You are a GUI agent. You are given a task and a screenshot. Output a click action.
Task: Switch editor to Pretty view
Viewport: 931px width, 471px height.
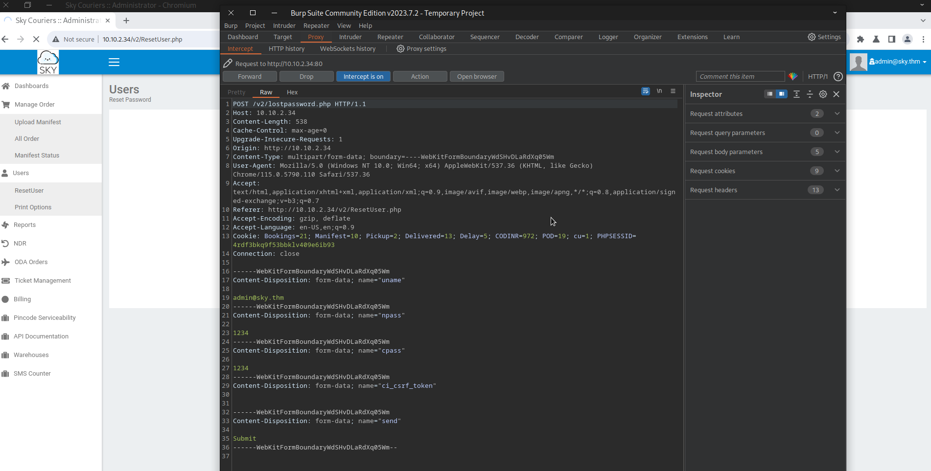coord(236,92)
